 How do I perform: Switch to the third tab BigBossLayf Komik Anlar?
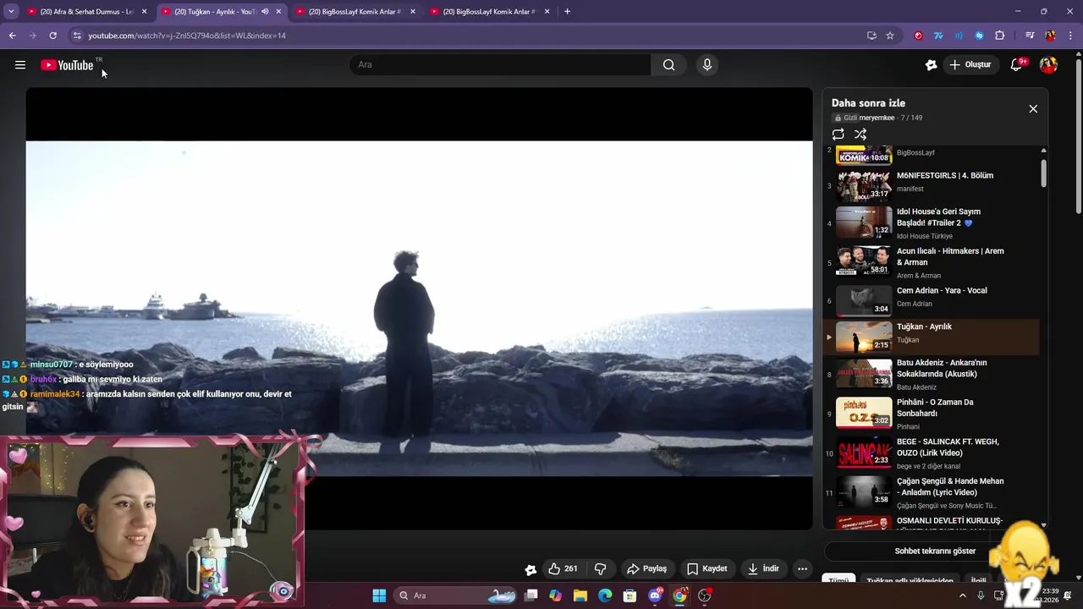tap(355, 12)
